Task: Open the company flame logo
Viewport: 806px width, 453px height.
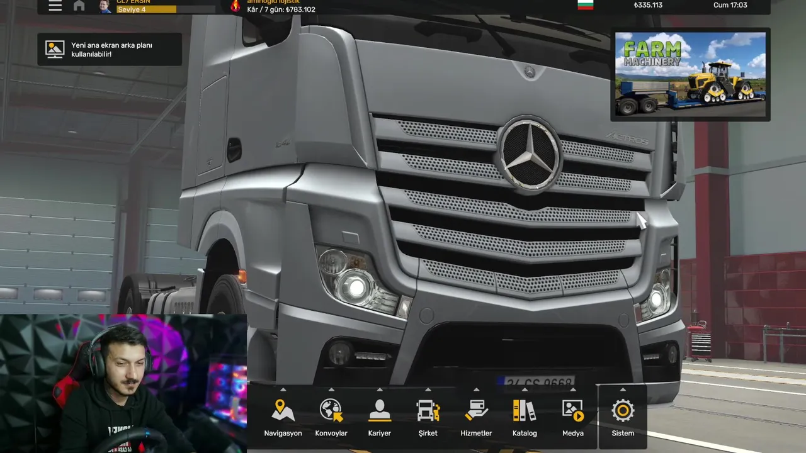Action: (236, 6)
